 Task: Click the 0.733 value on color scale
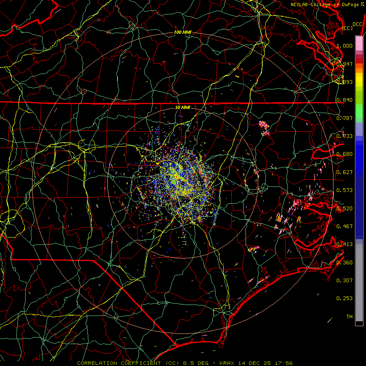pos(344,136)
